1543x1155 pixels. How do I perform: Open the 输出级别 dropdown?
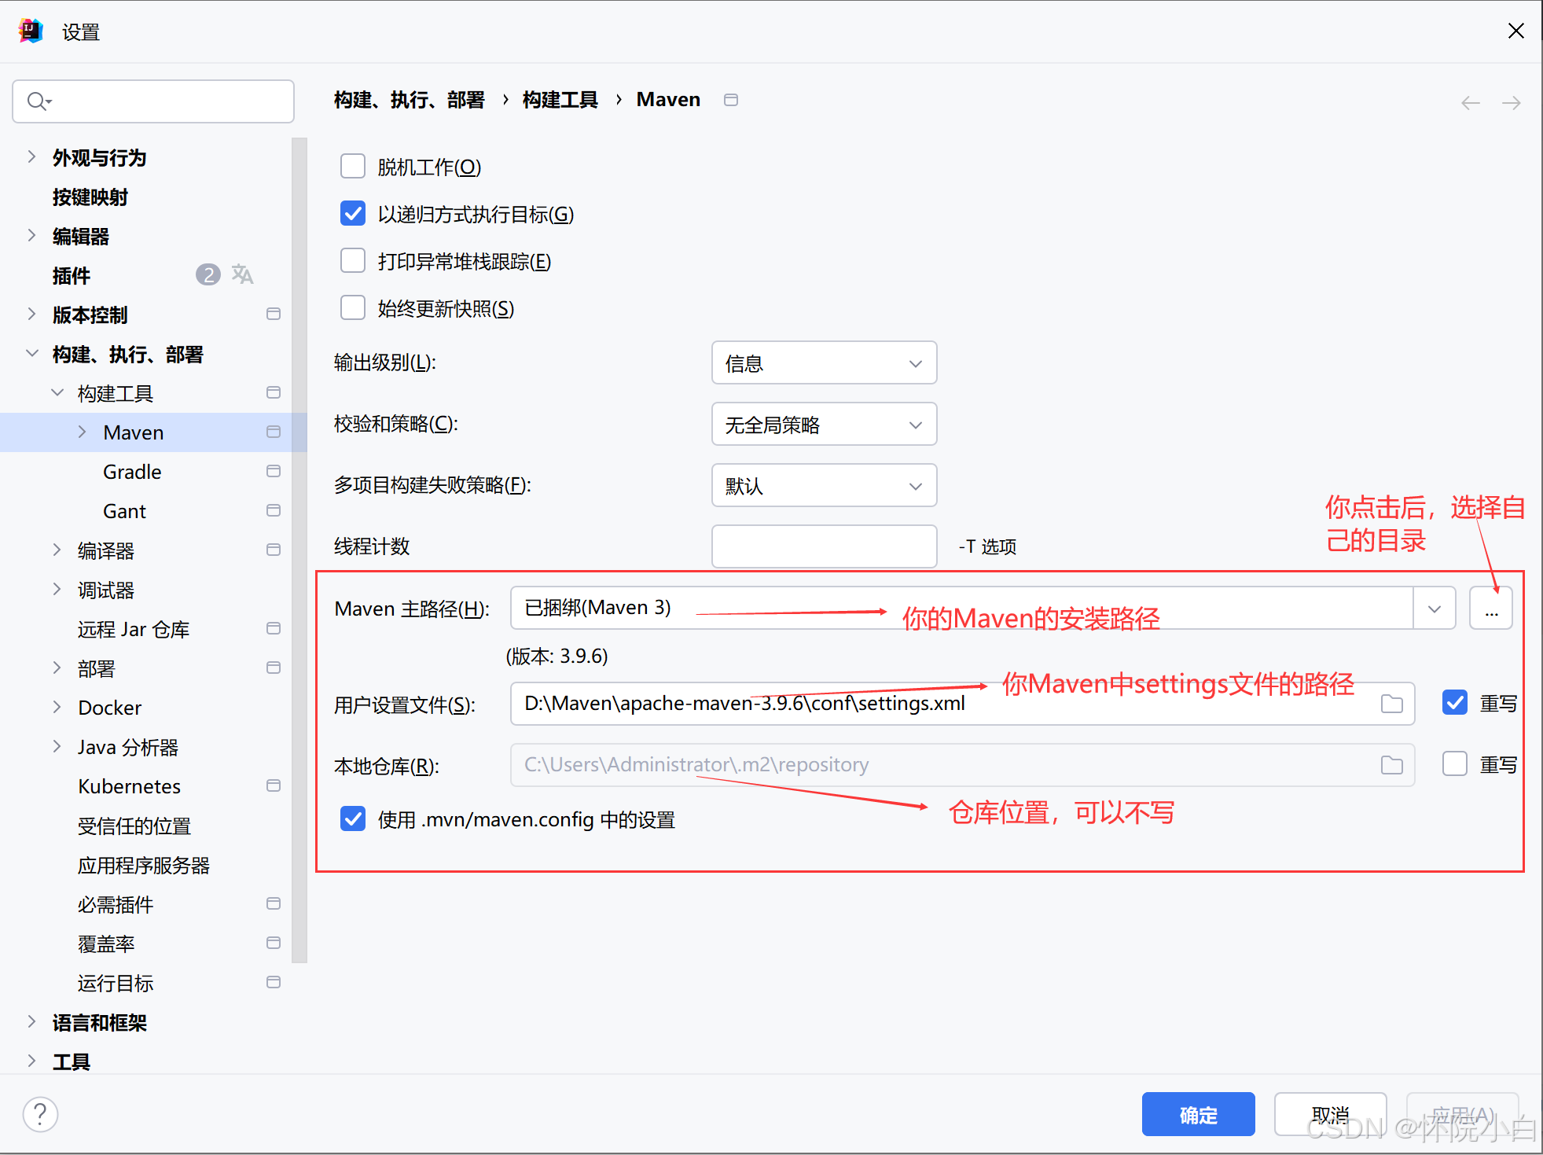[x=824, y=363]
